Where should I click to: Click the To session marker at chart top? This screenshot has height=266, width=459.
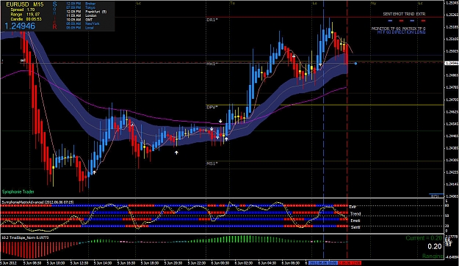[232, 3]
